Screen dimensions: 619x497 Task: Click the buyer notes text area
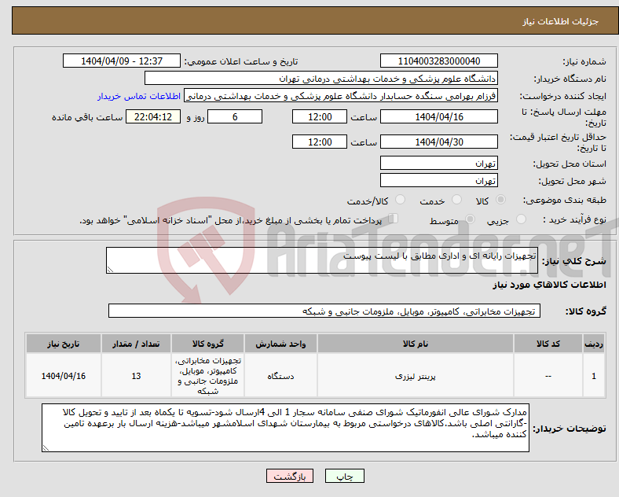pos(285,428)
